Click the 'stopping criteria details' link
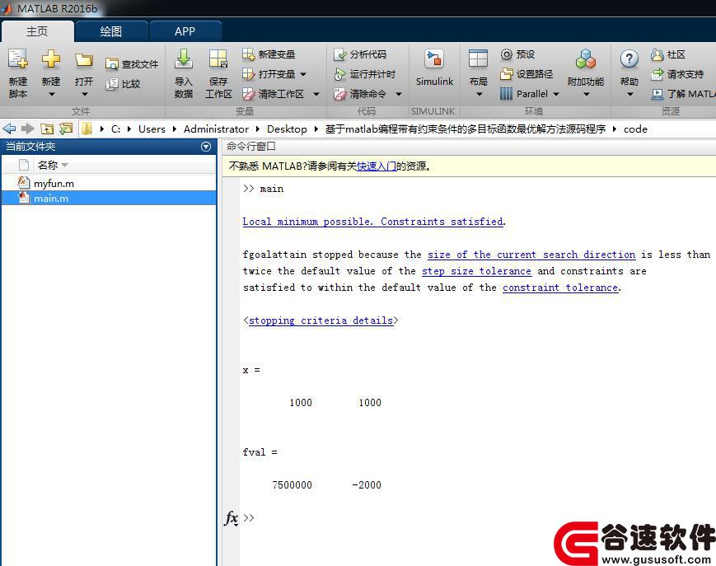 pos(321,320)
